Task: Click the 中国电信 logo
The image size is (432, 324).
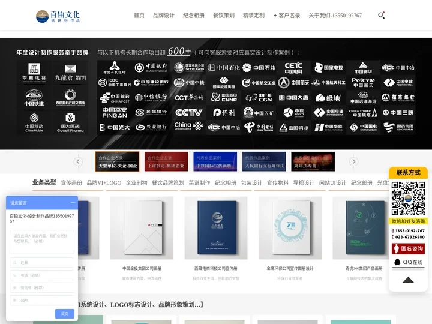Action: [x=259, y=127]
